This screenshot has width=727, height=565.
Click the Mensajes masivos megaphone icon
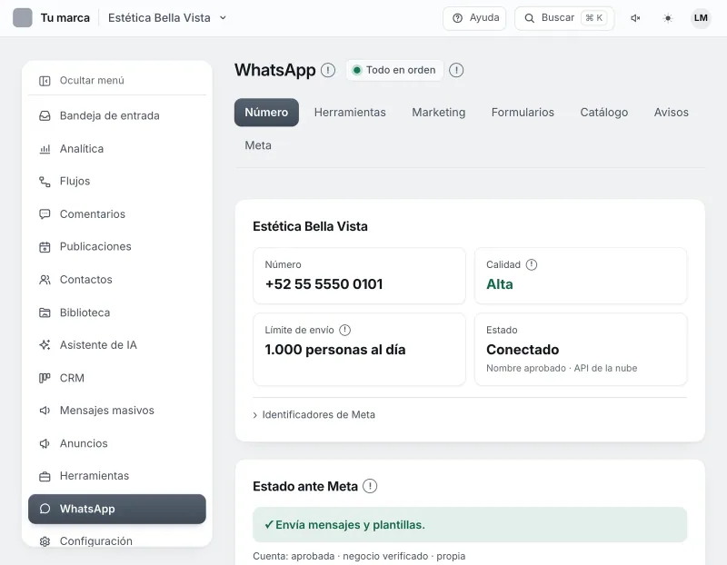(45, 411)
